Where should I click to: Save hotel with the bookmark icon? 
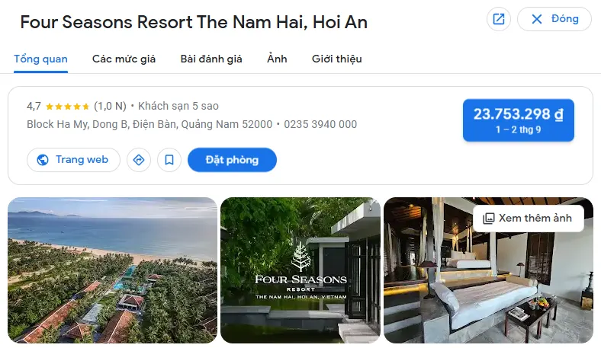click(169, 160)
